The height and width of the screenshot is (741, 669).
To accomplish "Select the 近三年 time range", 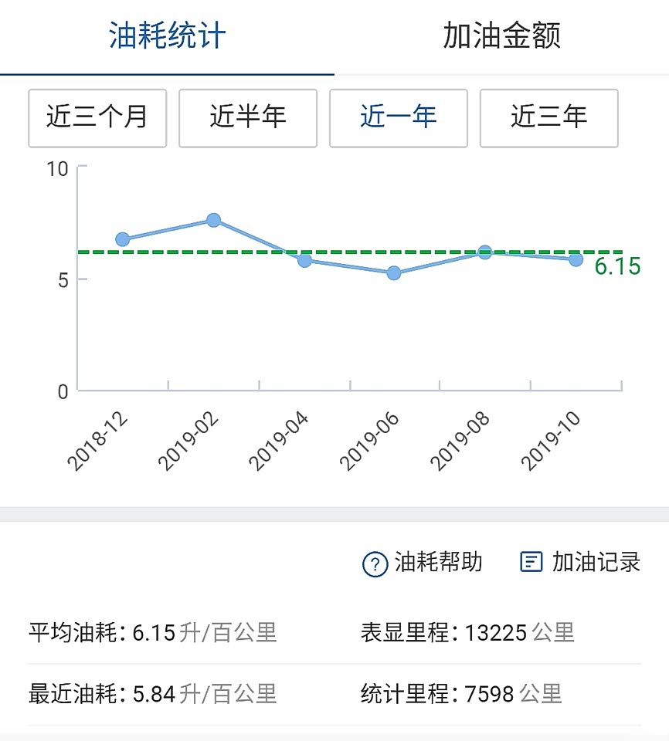I will pos(549,118).
